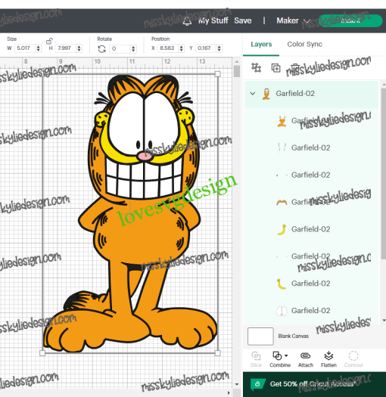Click the Group layers icon
The width and height of the screenshot is (386, 397).
point(256,68)
